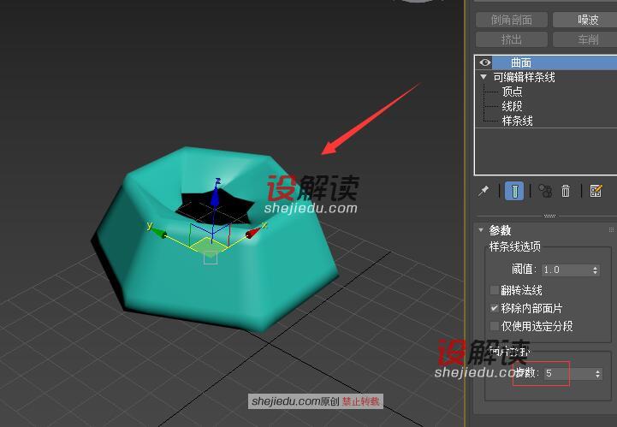Toggle show end result icon
The image size is (617, 427).
(x=514, y=192)
